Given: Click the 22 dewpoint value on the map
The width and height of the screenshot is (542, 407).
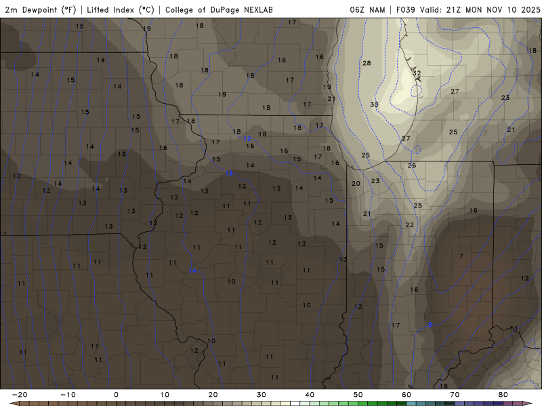Looking at the screenshot, I should pos(410,225).
